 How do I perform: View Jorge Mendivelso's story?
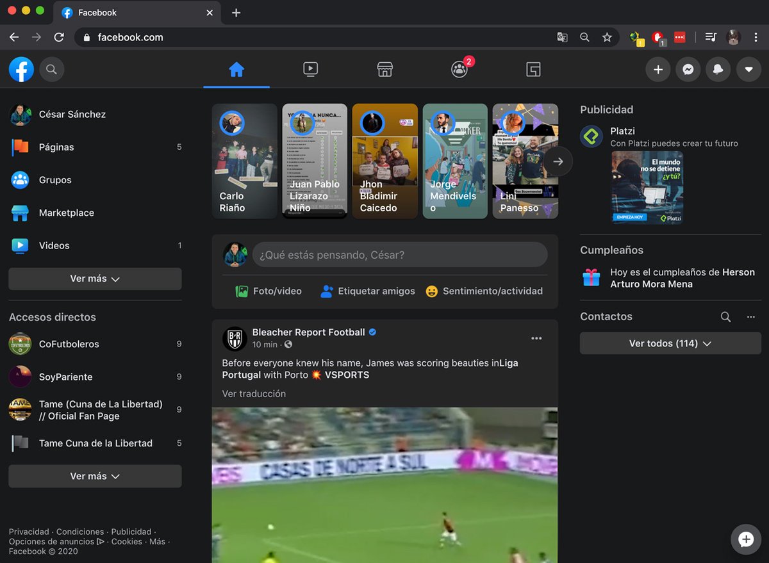(455, 161)
